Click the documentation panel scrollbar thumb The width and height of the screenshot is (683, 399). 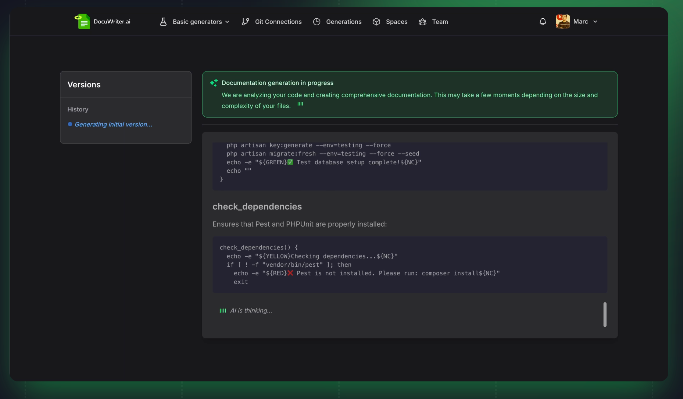(x=605, y=314)
